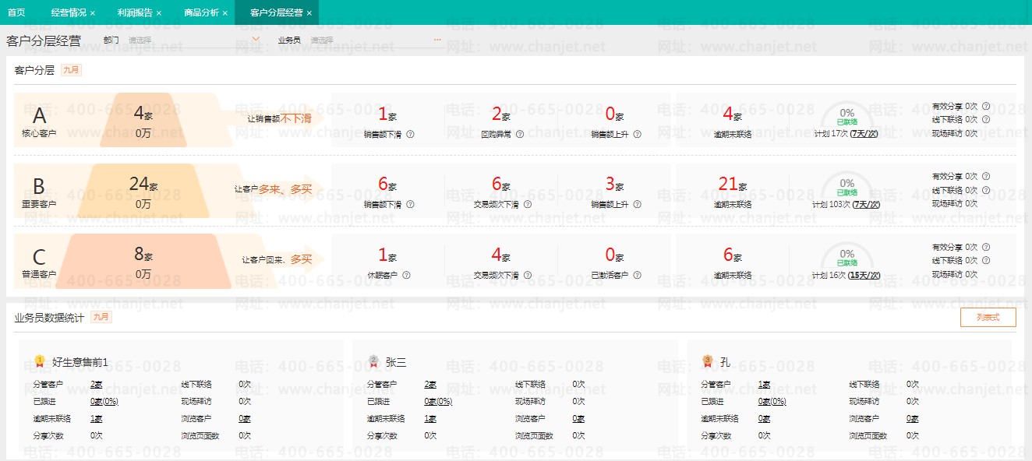Click bronze medal icon next to 孔
This screenshot has height=461, width=1032.
pos(707,361)
